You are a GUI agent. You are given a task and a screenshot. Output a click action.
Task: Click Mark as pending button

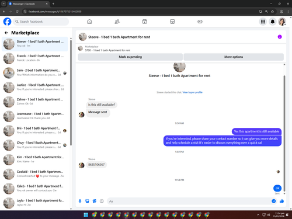(x=130, y=57)
